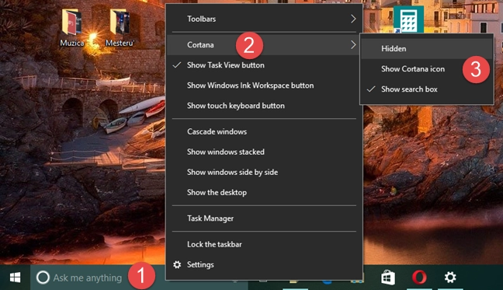
Task: Toggle Lock the taskbar option
Action: [x=265, y=244]
